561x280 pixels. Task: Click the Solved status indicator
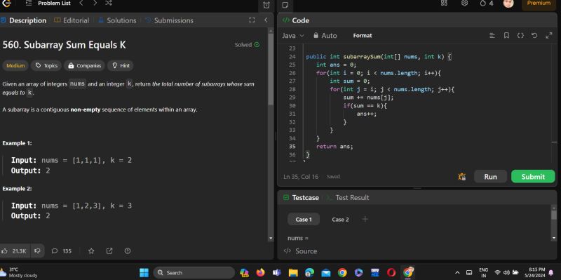(x=248, y=45)
